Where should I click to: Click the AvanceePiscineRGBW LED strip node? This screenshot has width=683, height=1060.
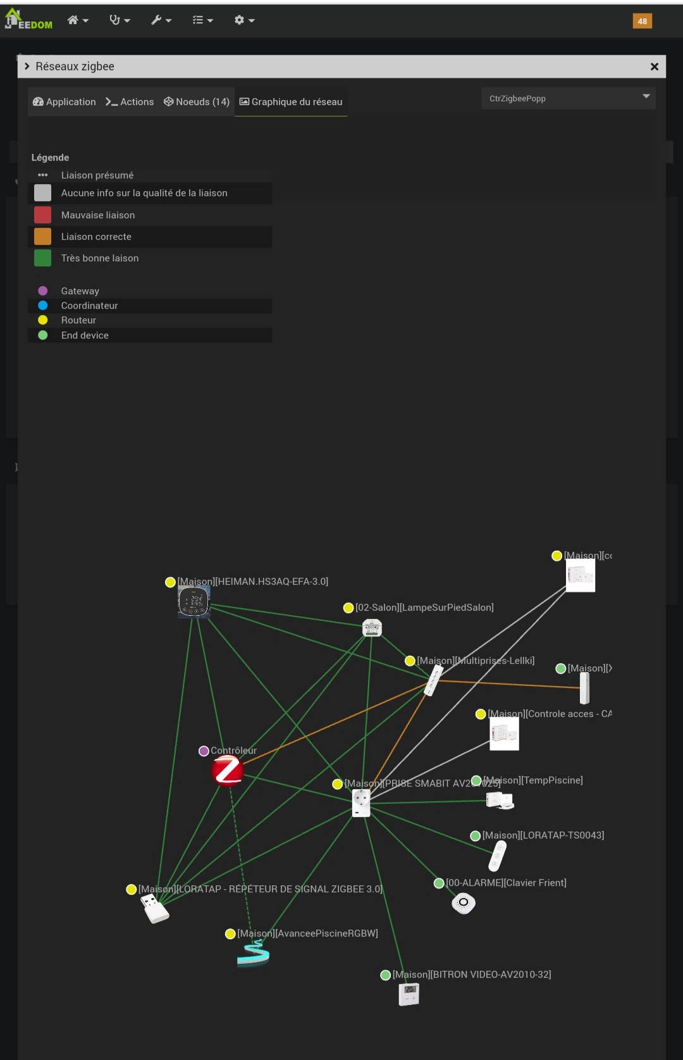(253, 953)
